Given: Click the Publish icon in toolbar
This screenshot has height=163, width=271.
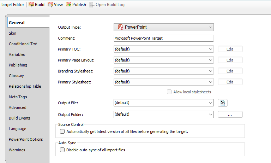Looking at the screenshot, I should 68,5.
